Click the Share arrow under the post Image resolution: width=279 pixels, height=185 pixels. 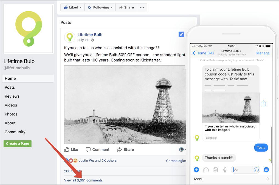pyautogui.click(x=125, y=149)
